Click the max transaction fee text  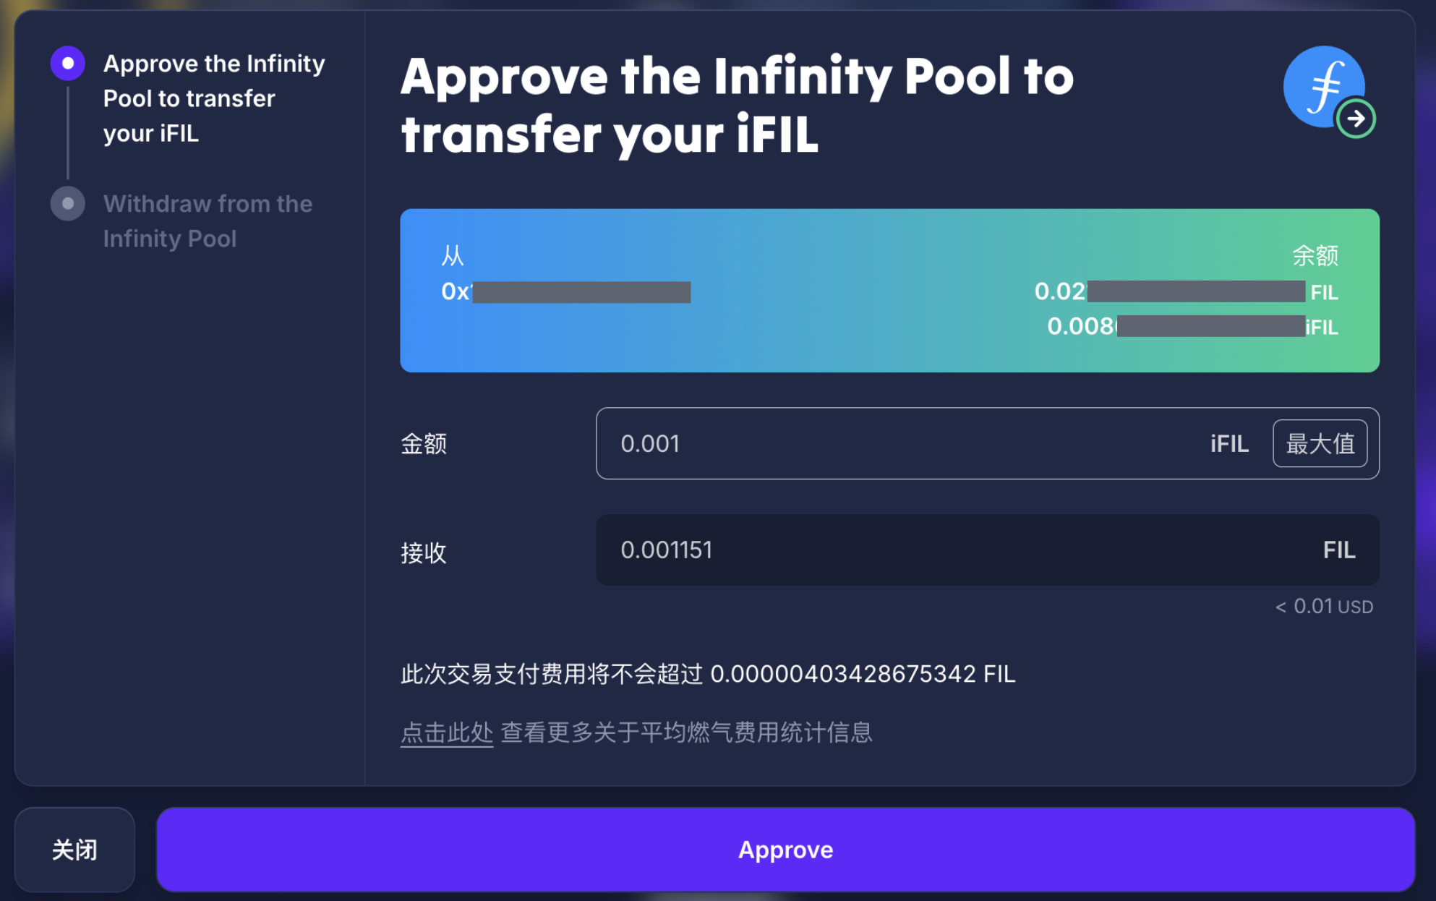tap(708, 674)
